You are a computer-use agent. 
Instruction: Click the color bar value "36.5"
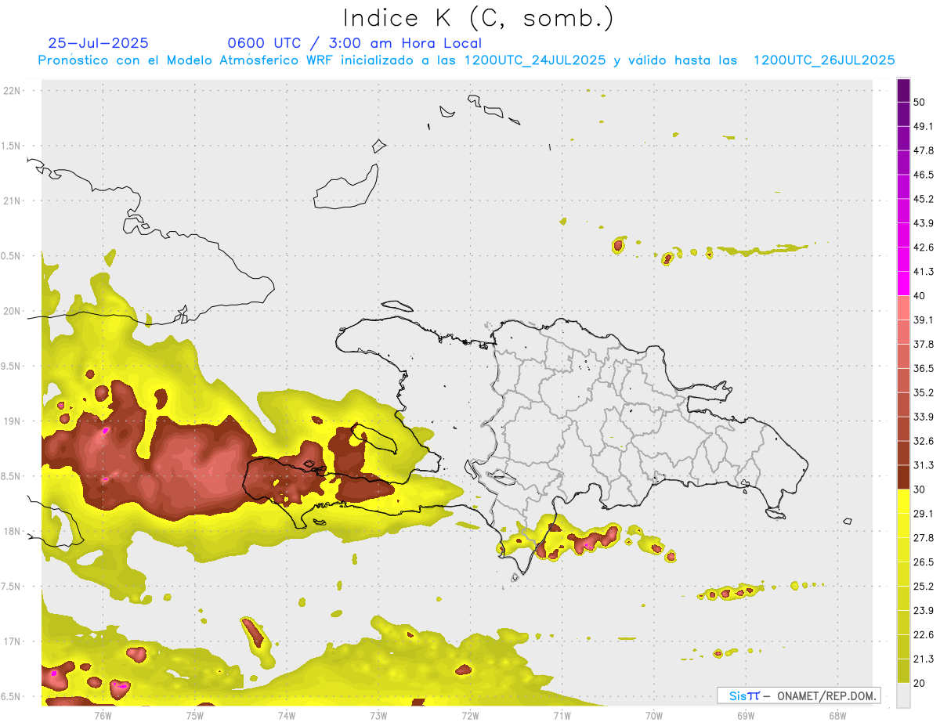[924, 368]
